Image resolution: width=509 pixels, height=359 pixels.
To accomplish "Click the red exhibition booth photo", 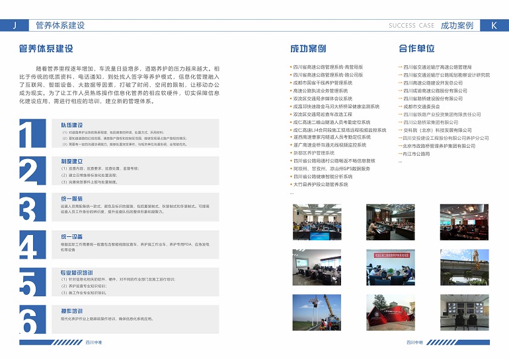I will click(x=390, y=312).
